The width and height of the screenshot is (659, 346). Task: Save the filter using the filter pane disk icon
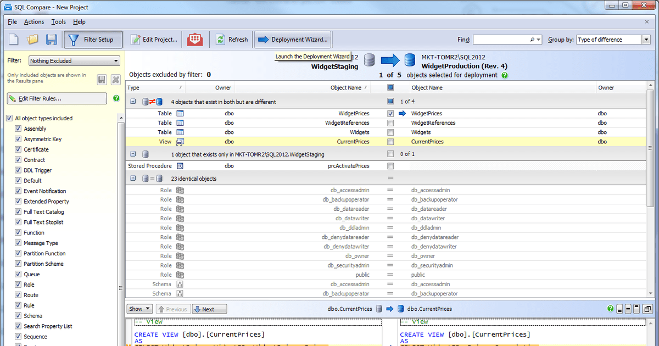(102, 80)
